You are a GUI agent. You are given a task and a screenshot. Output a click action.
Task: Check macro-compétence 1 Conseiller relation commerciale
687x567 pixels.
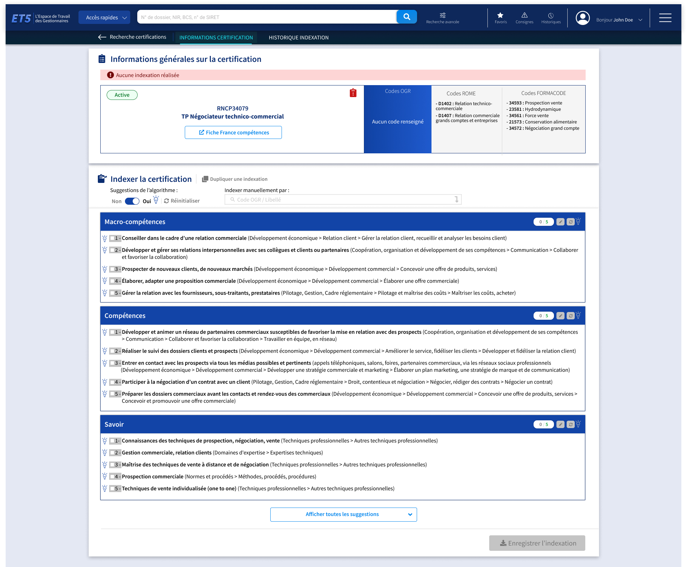pyautogui.click(x=112, y=238)
